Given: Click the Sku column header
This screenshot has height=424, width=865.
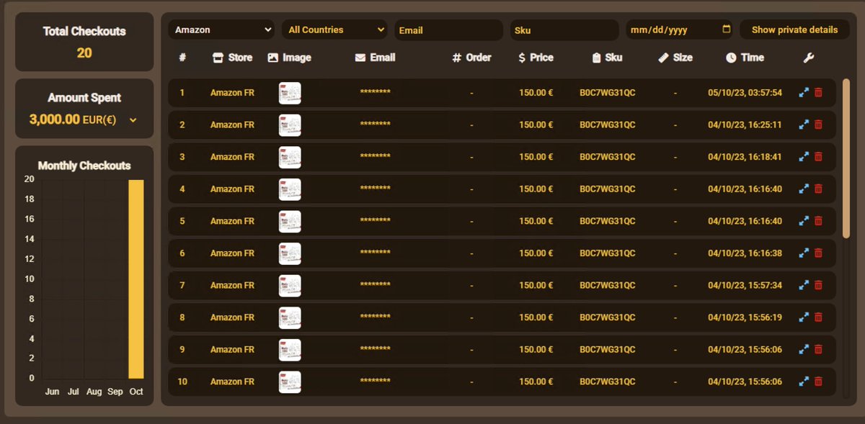Looking at the screenshot, I should (x=607, y=58).
